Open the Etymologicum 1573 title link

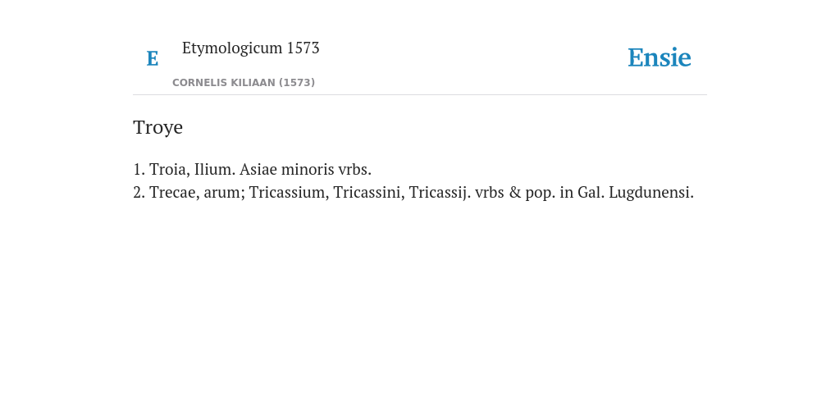coord(251,48)
